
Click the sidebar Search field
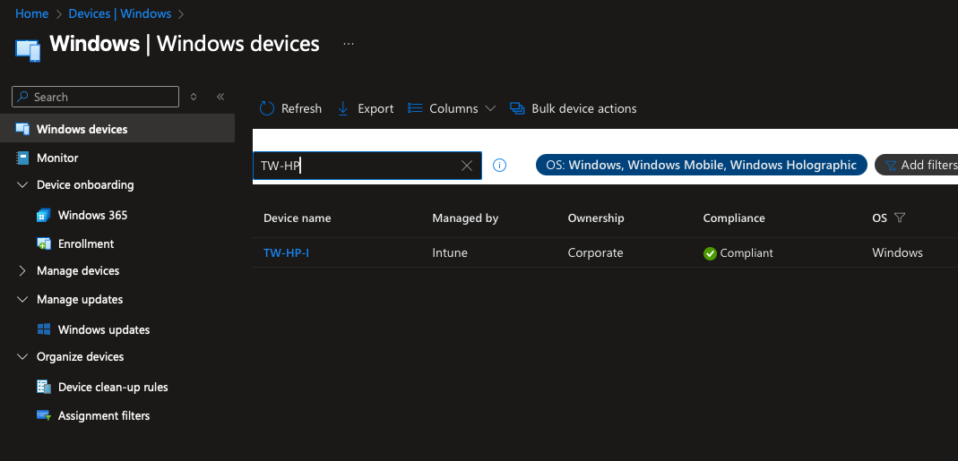click(x=99, y=97)
